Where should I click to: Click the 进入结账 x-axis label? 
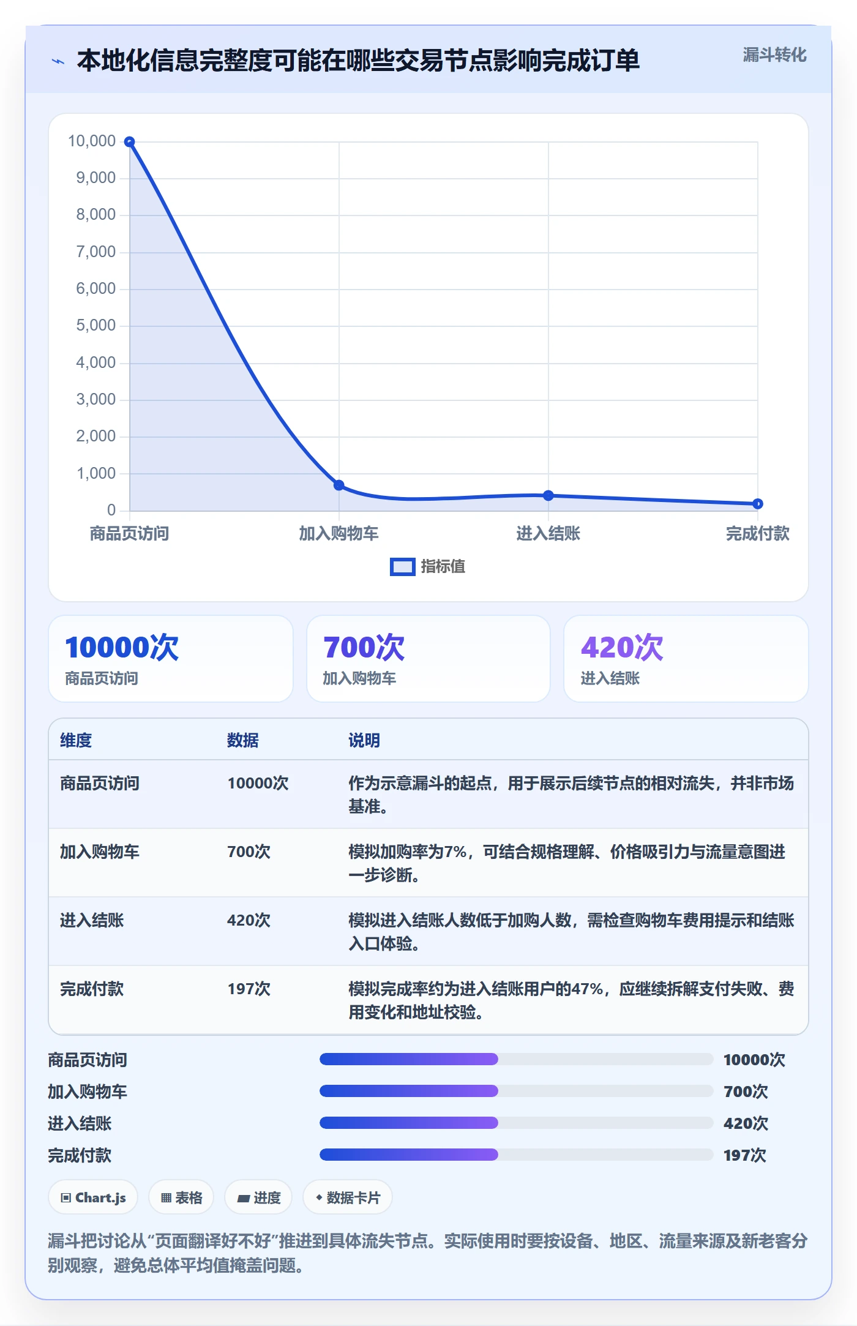pos(548,534)
